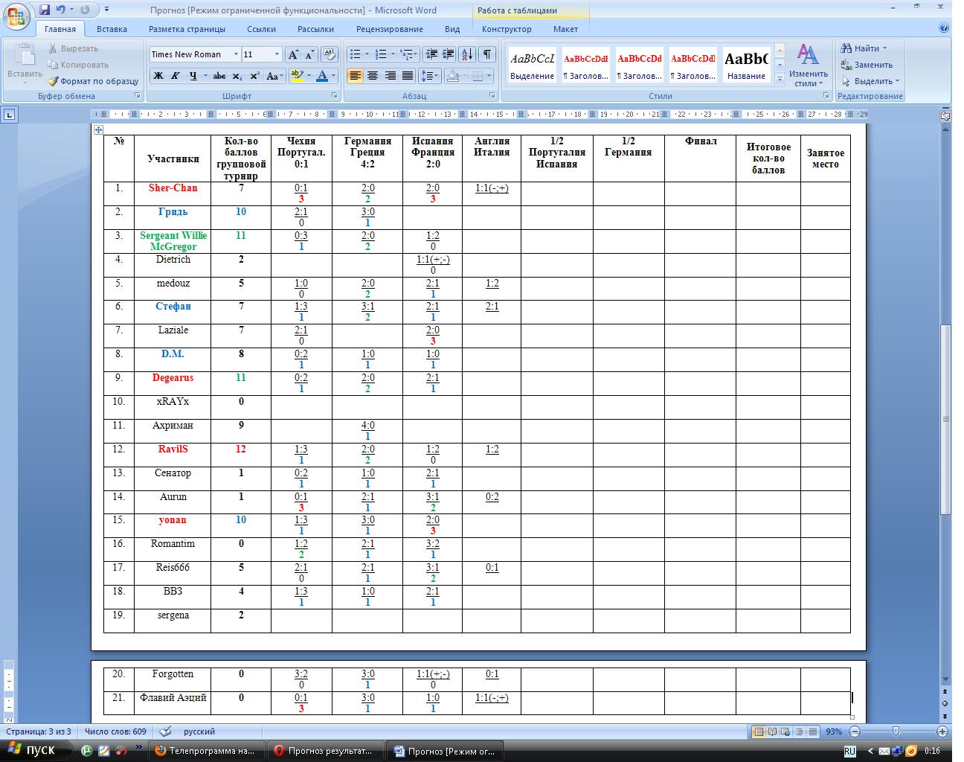Open the Times New Roman font dropdown
This screenshot has height=762, width=964.
[236, 54]
